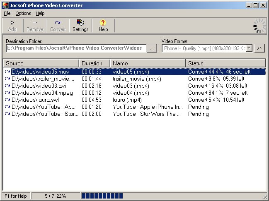Select the D:\videos\video03.avi source entry
The image size is (269, 201).
(x=39, y=86)
